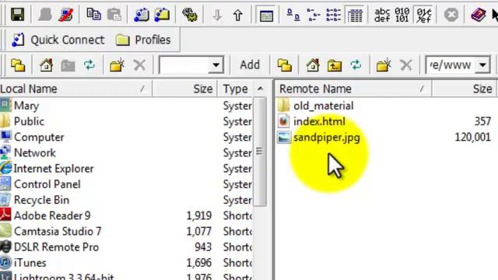The image size is (498, 280).
Task: Sort local files by the Size column
Action: (x=185, y=89)
